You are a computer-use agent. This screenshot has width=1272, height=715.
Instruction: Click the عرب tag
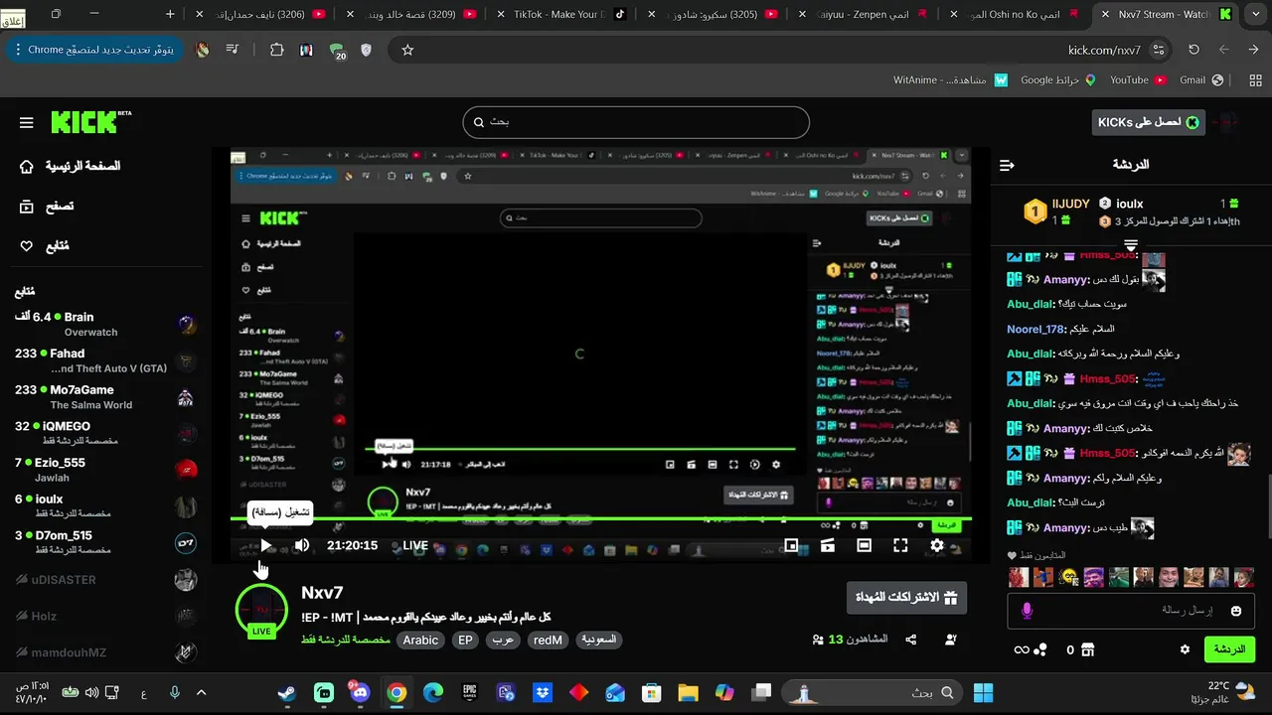(x=504, y=641)
